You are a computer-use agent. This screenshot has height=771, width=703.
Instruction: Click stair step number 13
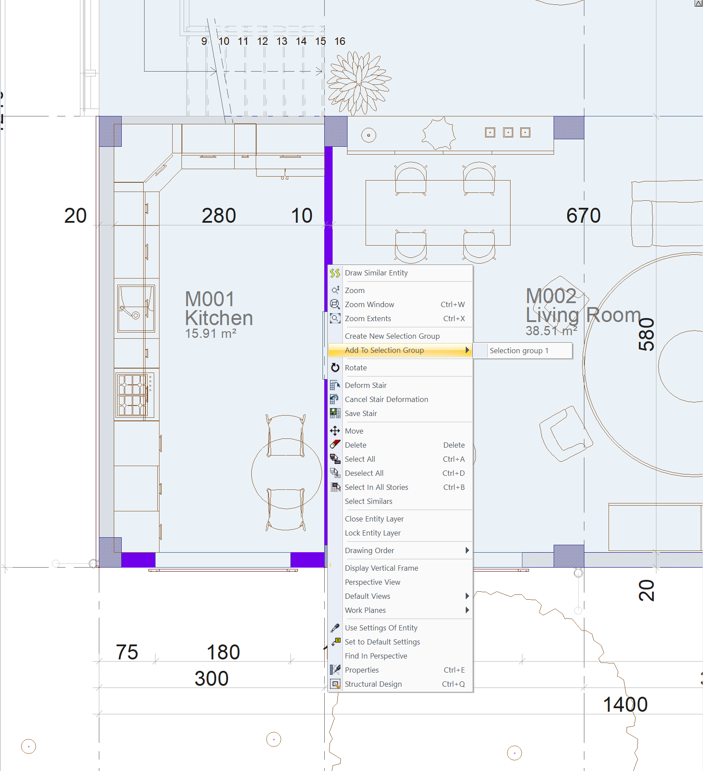[x=282, y=41]
